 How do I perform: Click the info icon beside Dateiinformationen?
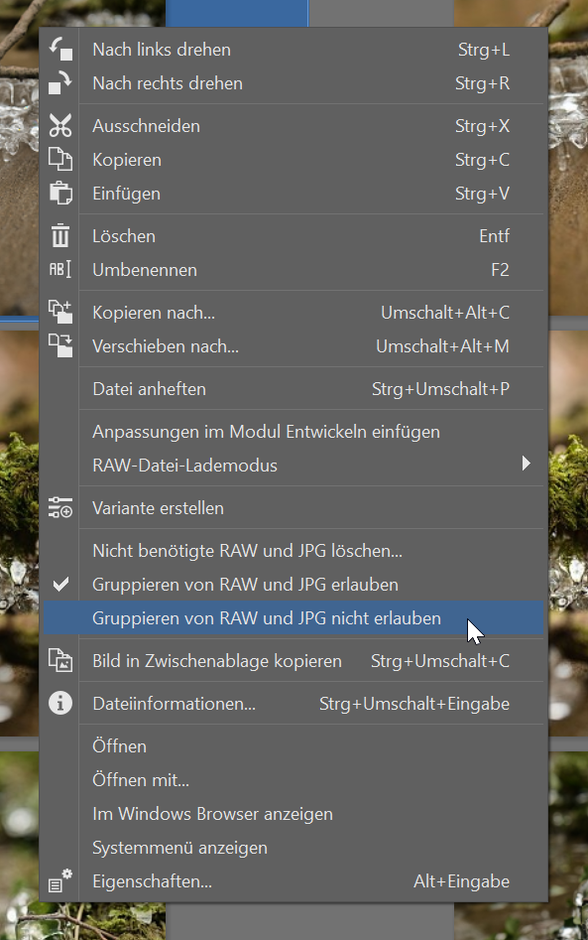(59, 702)
